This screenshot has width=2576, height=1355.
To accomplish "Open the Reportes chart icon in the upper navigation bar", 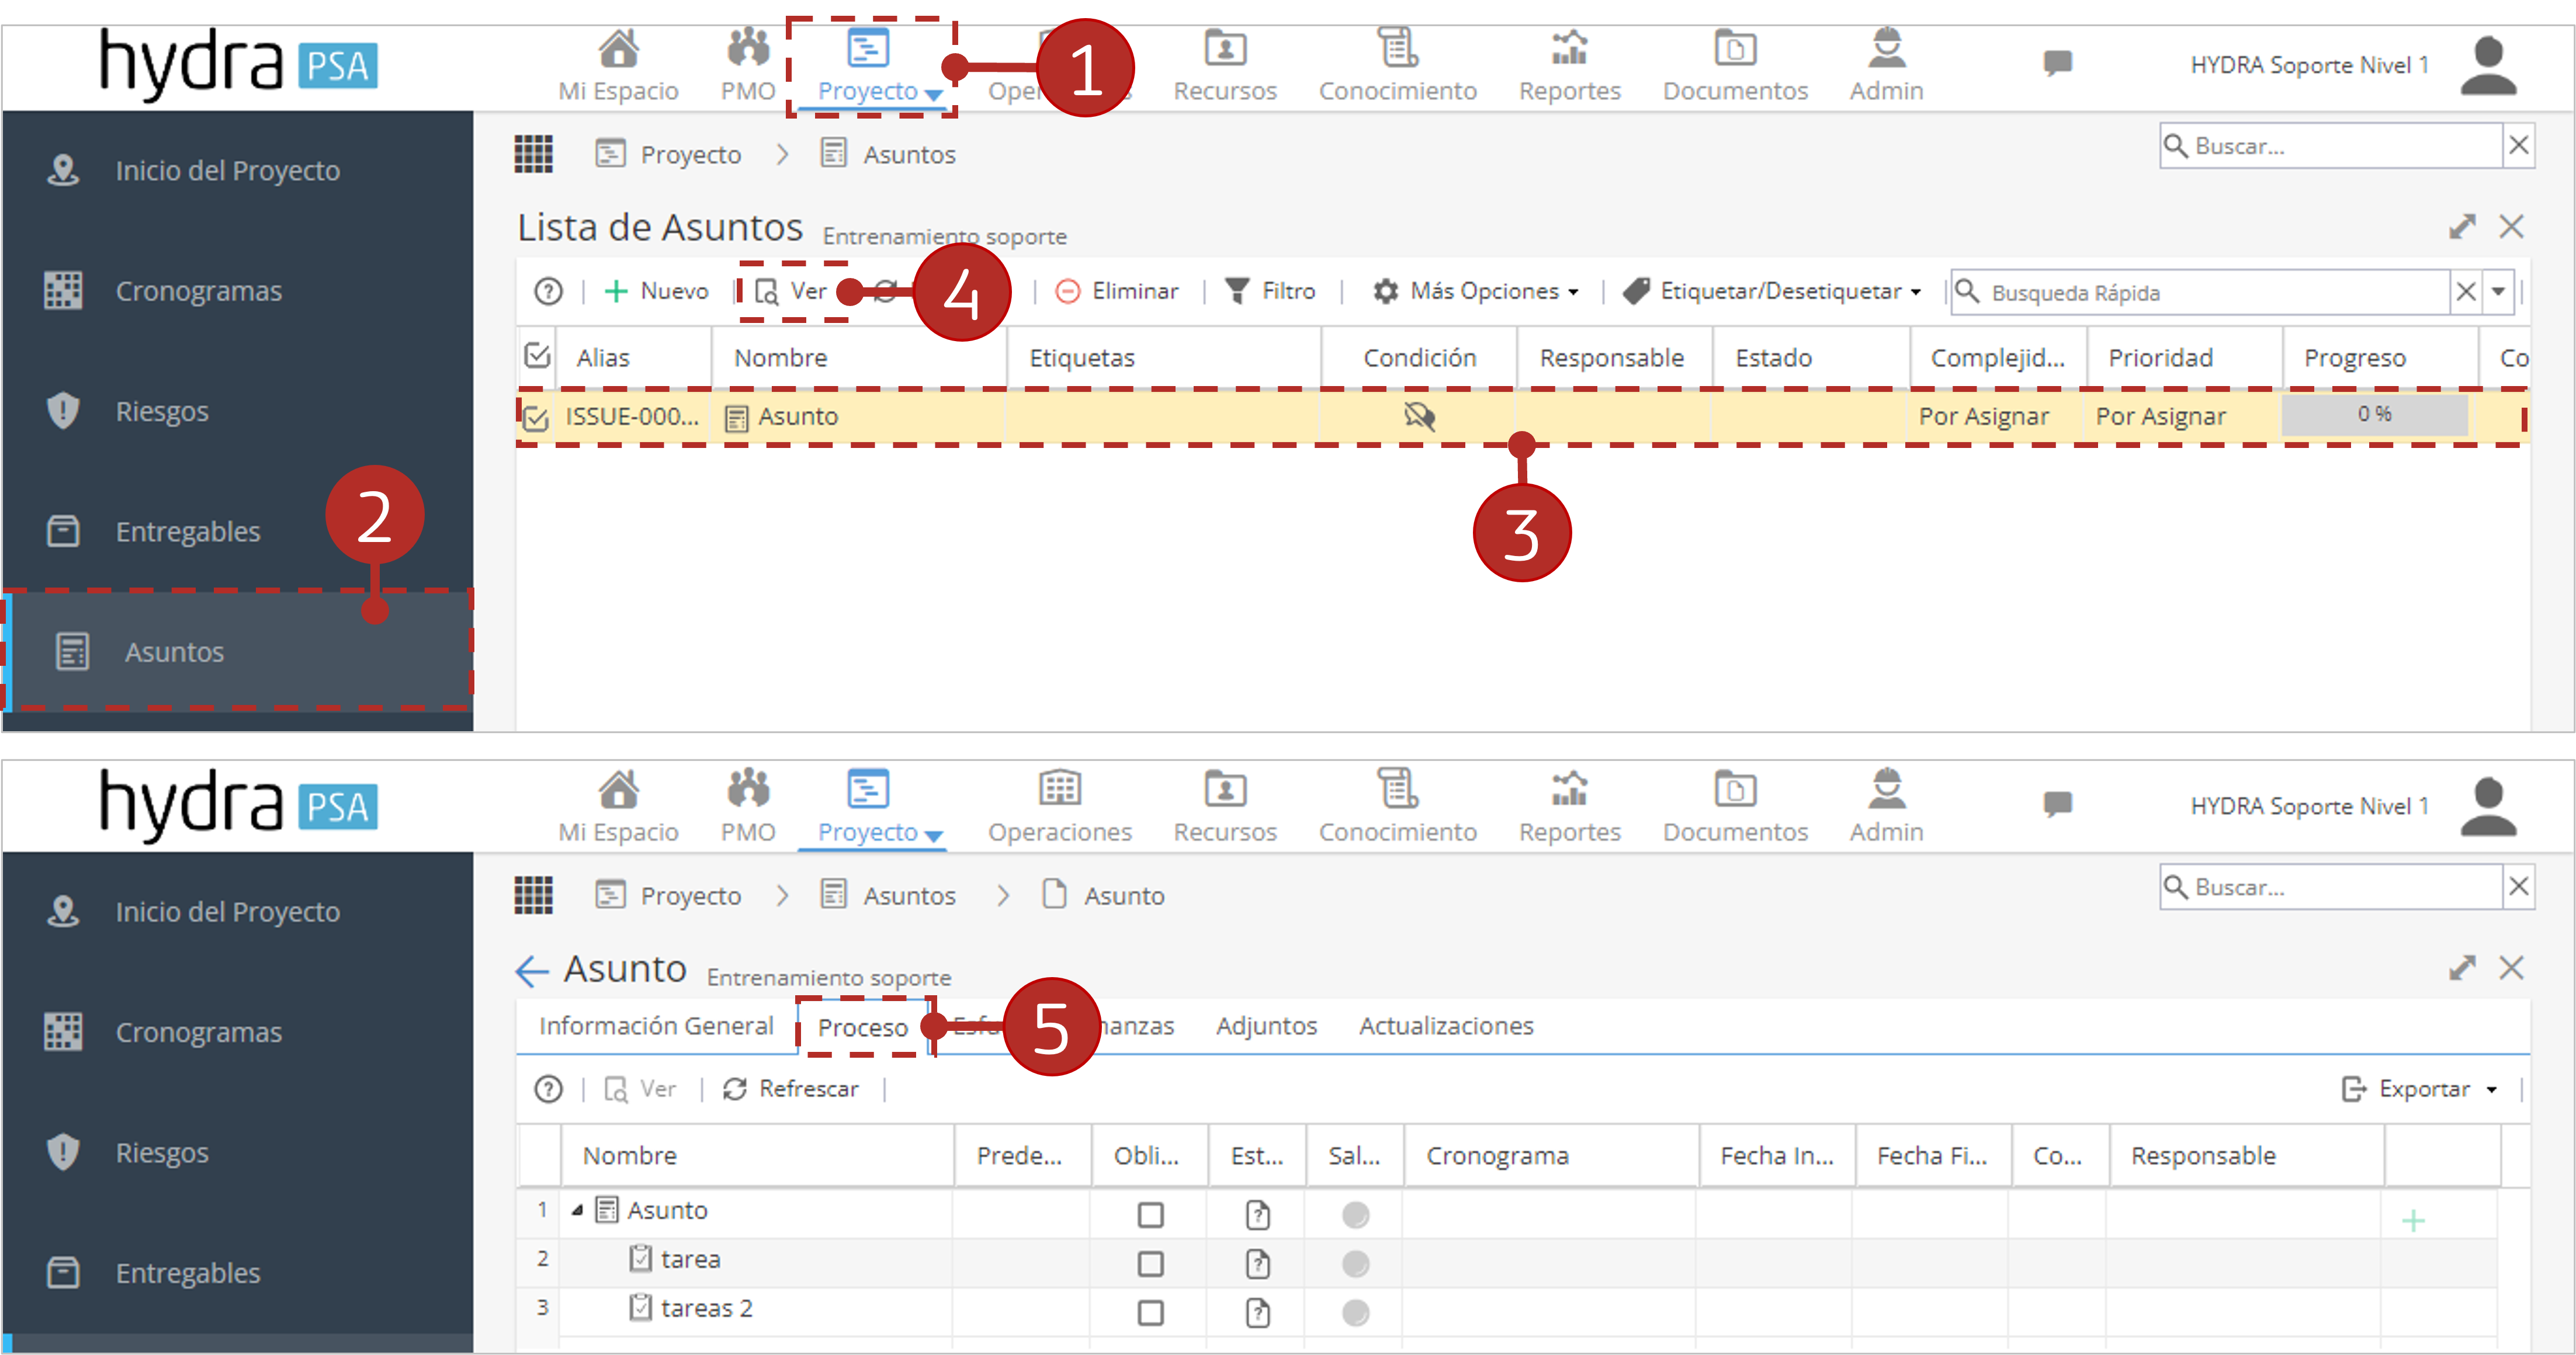I will (1569, 48).
